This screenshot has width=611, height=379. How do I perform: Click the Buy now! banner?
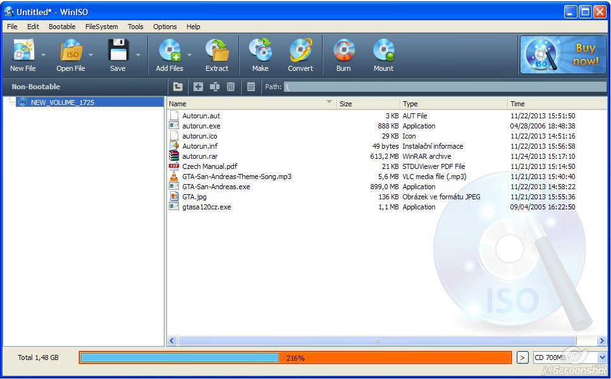[x=562, y=55]
